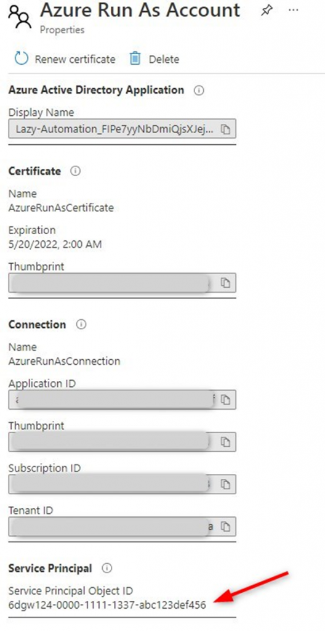Click the Renew certificate button
The height and width of the screenshot is (631, 325).
65,59
